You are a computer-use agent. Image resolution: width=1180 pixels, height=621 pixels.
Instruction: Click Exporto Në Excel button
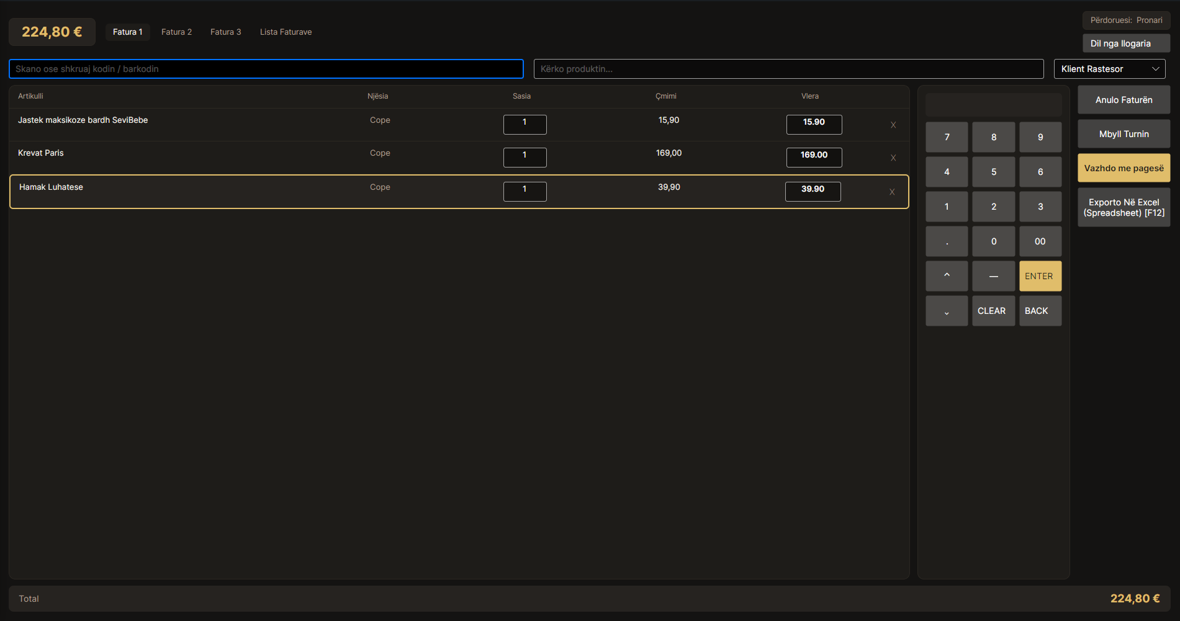tap(1124, 208)
